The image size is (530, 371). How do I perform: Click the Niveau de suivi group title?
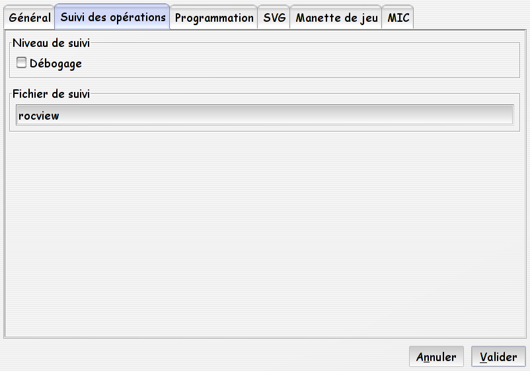pos(51,43)
